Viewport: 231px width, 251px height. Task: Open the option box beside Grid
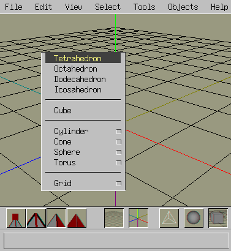(x=119, y=184)
